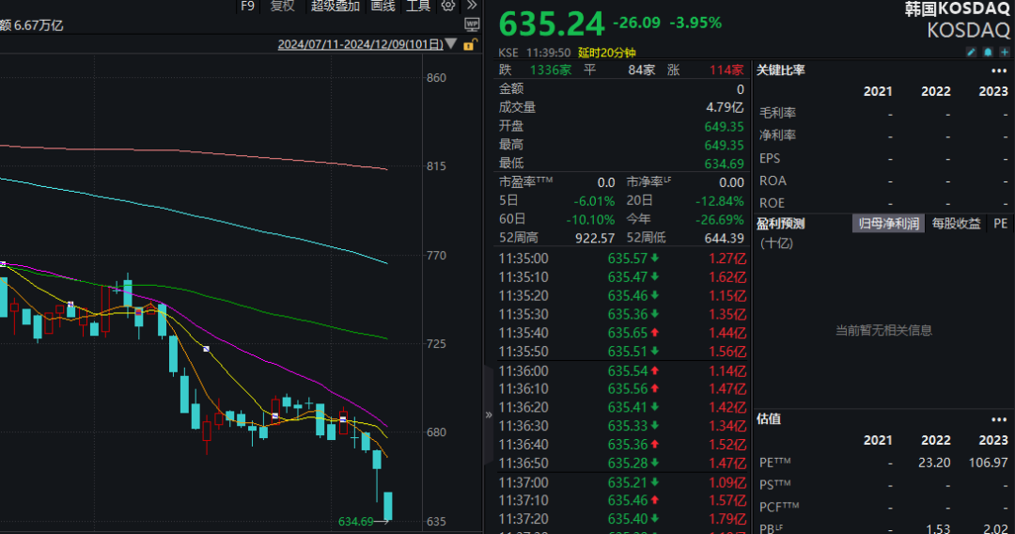Click the 成交量 4.79亿 value

click(x=725, y=107)
